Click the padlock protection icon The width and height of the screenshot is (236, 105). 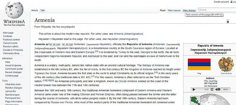228,21
